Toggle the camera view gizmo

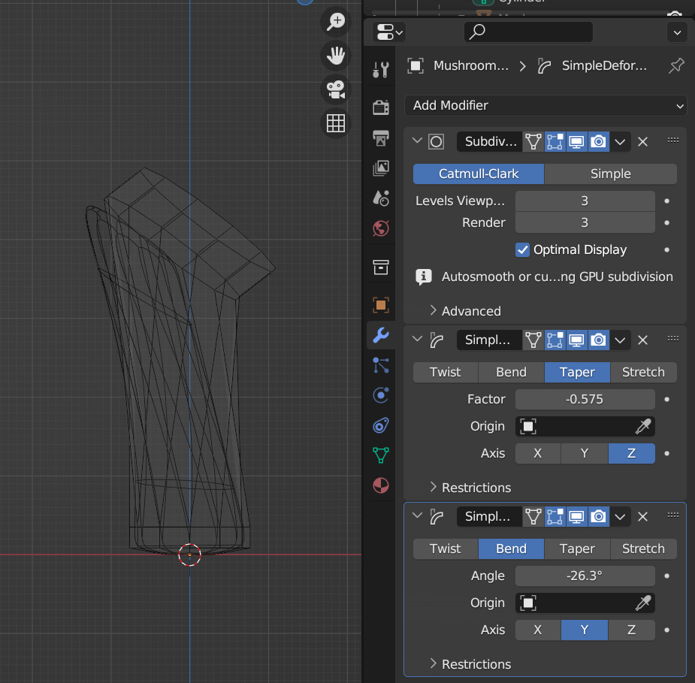tap(336, 89)
